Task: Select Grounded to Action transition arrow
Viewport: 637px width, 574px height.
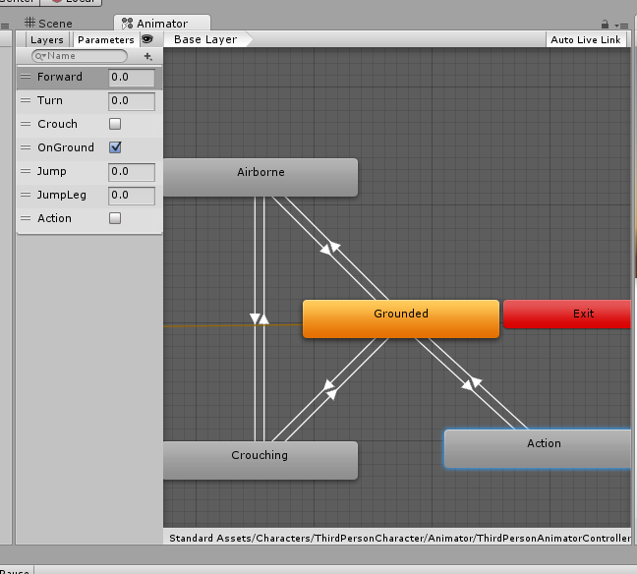Action: pos(467,385)
